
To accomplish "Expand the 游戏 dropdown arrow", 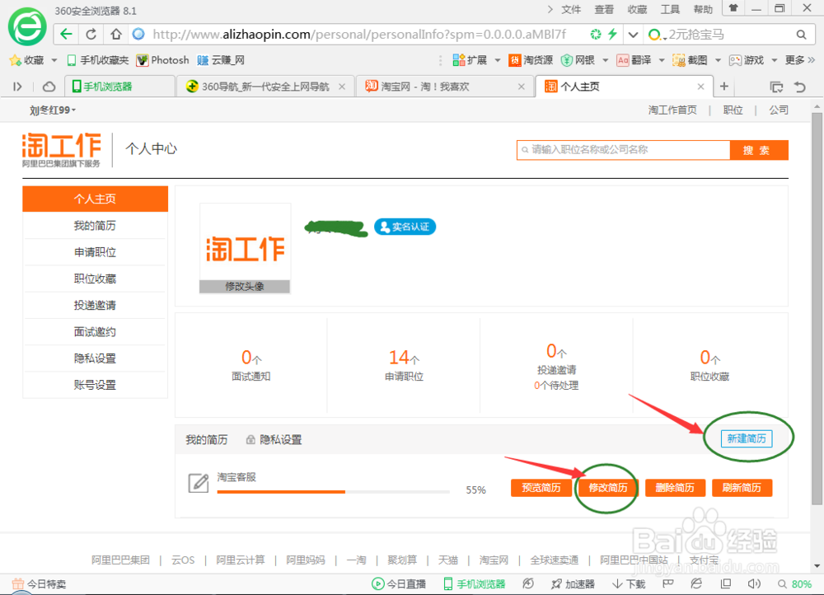I will pyautogui.click(x=774, y=60).
